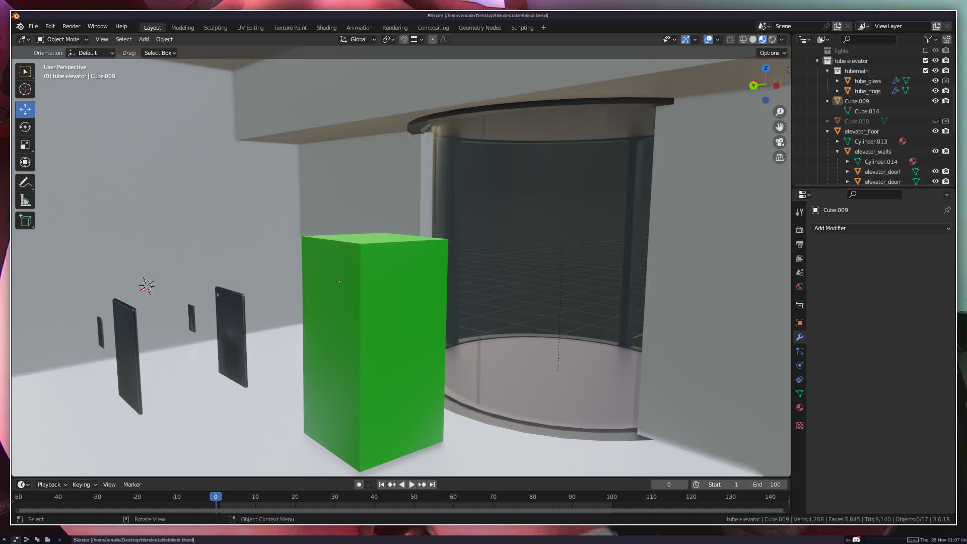
Task: Select the Cursor tool
Action: tap(25, 90)
